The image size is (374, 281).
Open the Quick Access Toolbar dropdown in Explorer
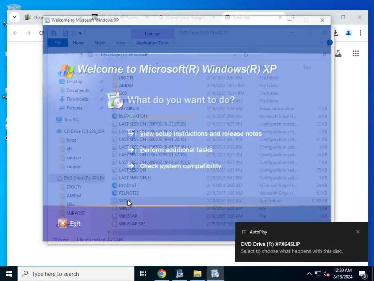[80, 33]
